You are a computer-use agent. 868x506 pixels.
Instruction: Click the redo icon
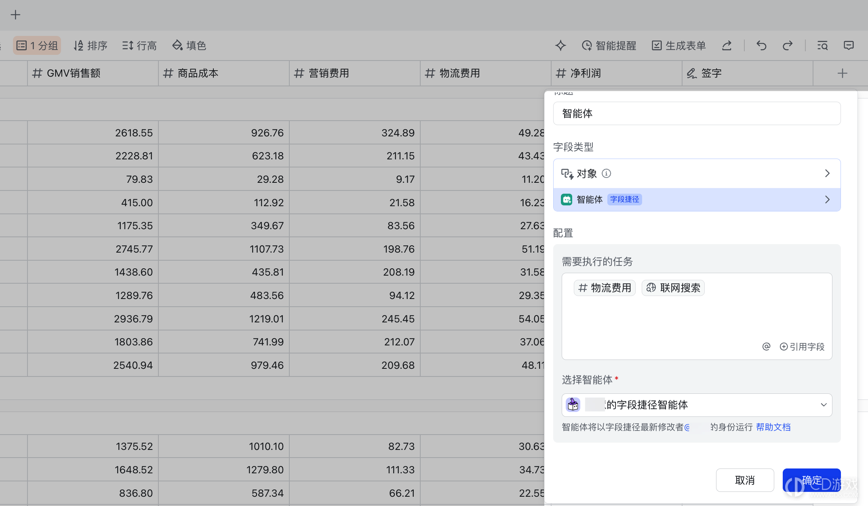pos(788,46)
